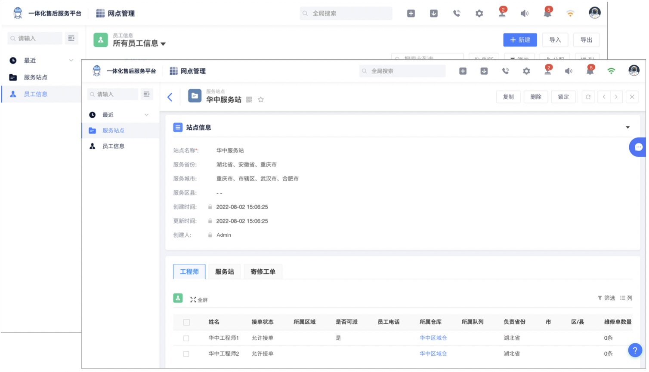Open the phone/call icon in the header
This screenshot has width=649, height=372.
click(x=505, y=71)
